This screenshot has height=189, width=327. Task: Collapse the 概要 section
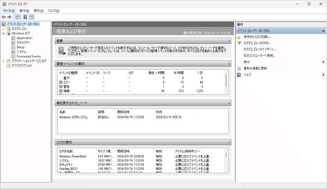coord(229,41)
